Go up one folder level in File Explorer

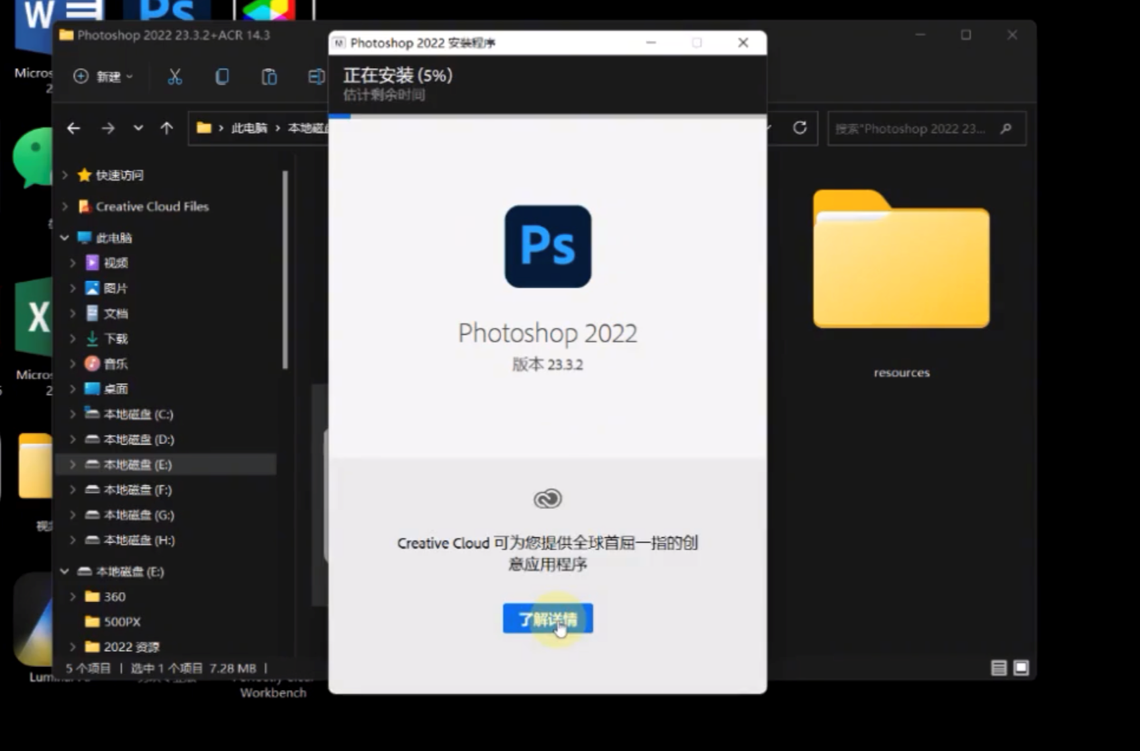166,128
